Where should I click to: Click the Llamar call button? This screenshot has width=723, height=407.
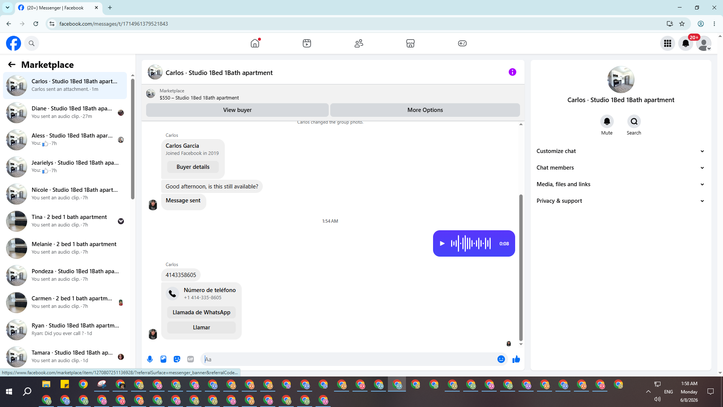pos(201,327)
